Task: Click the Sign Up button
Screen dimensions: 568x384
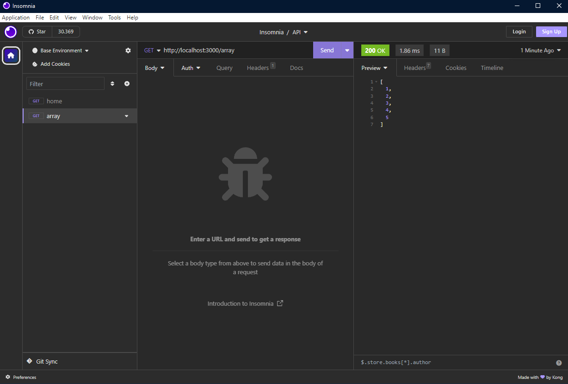Action: 551,31
